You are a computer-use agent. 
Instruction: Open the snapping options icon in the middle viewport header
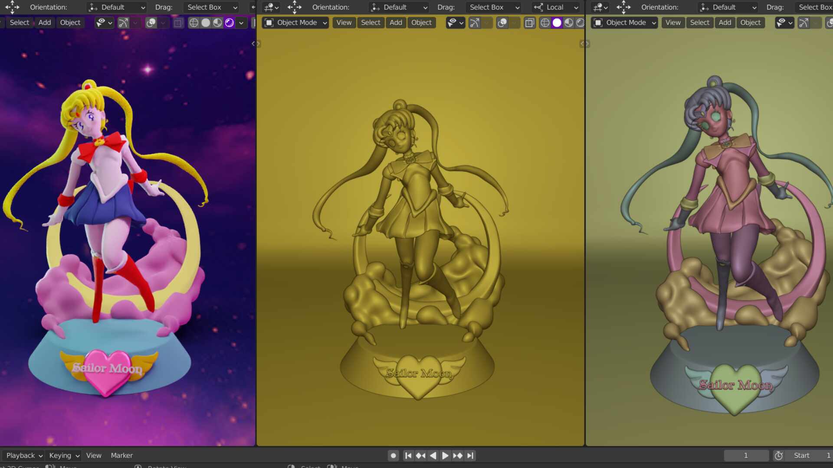coord(272,7)
